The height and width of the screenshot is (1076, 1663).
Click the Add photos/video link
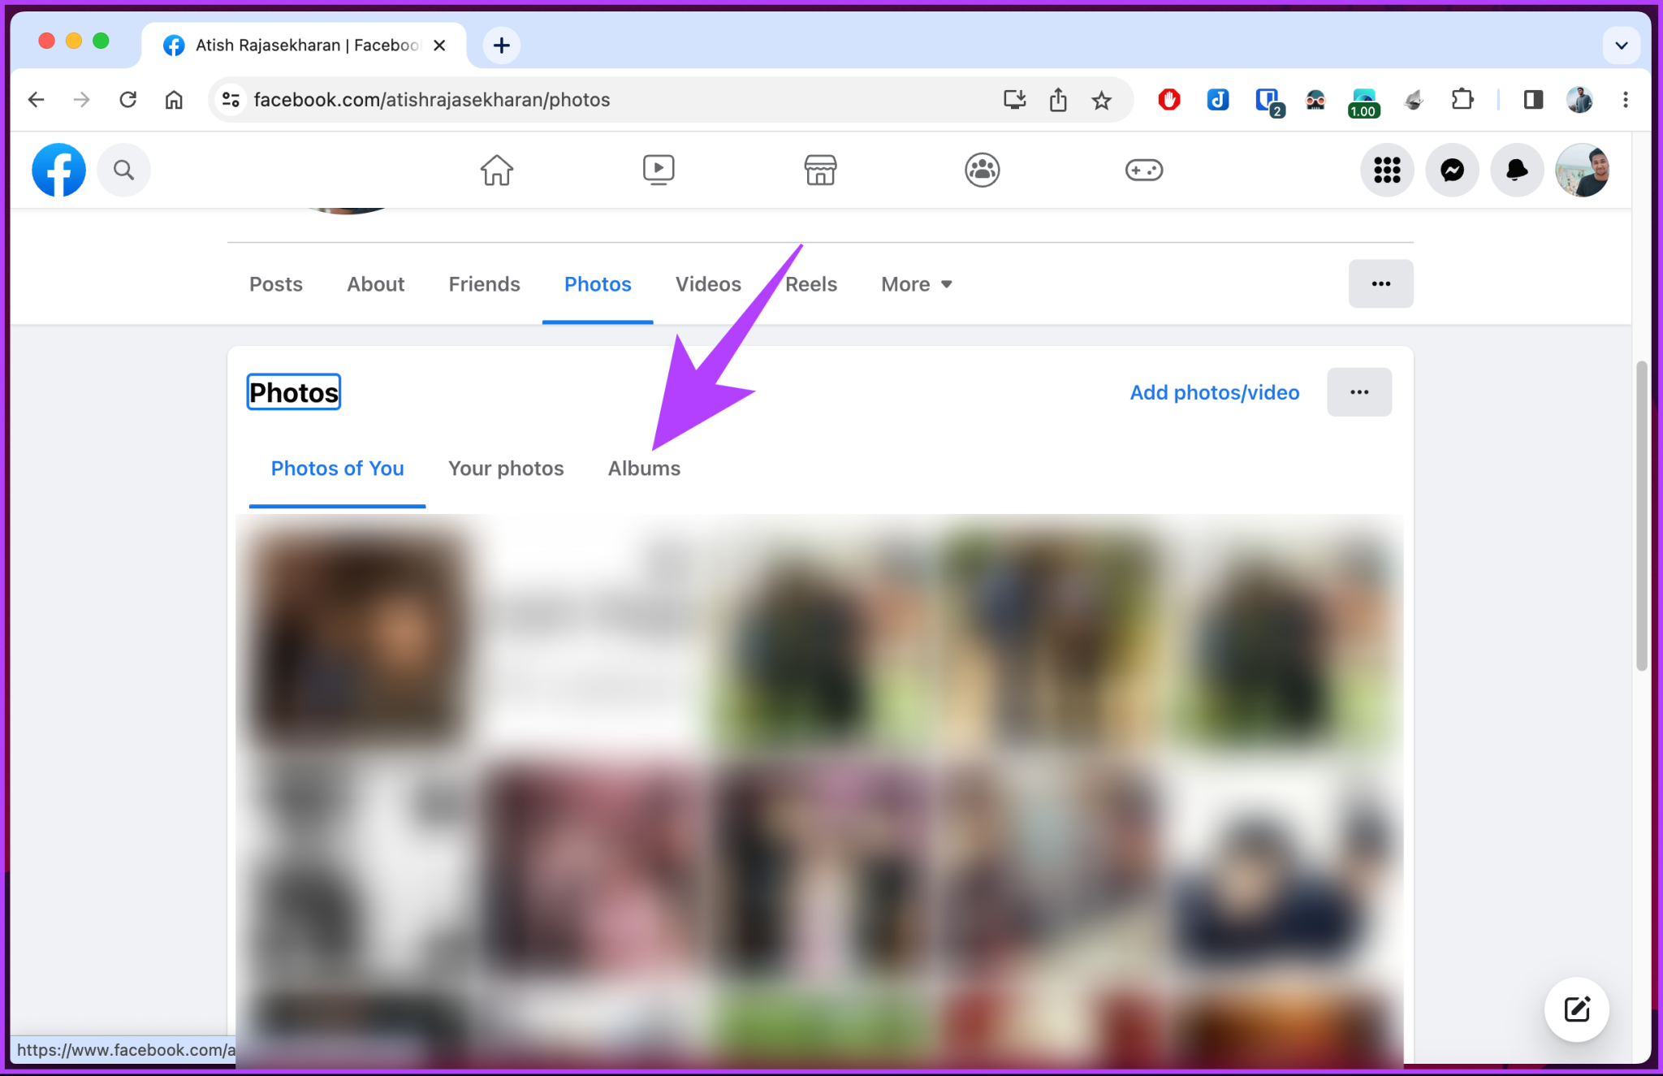tap(1213, 392)
